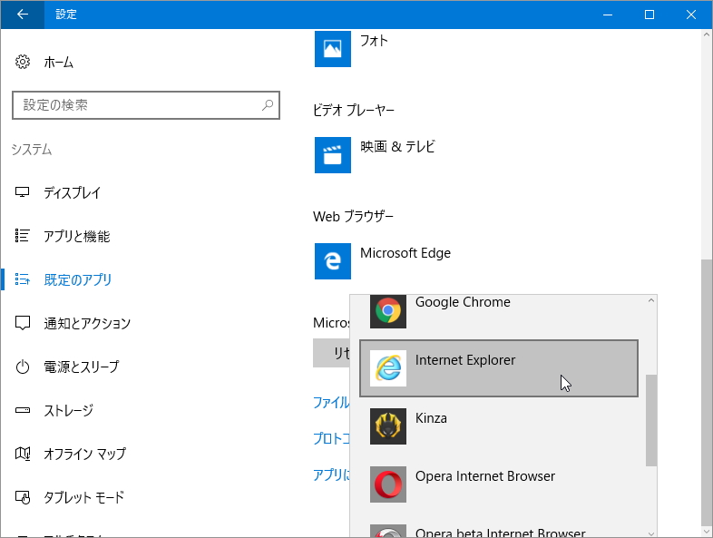Click the フォト default photo viewer label
The width and height of the screenshot is (713, 538).
click(x=374, y=41)
